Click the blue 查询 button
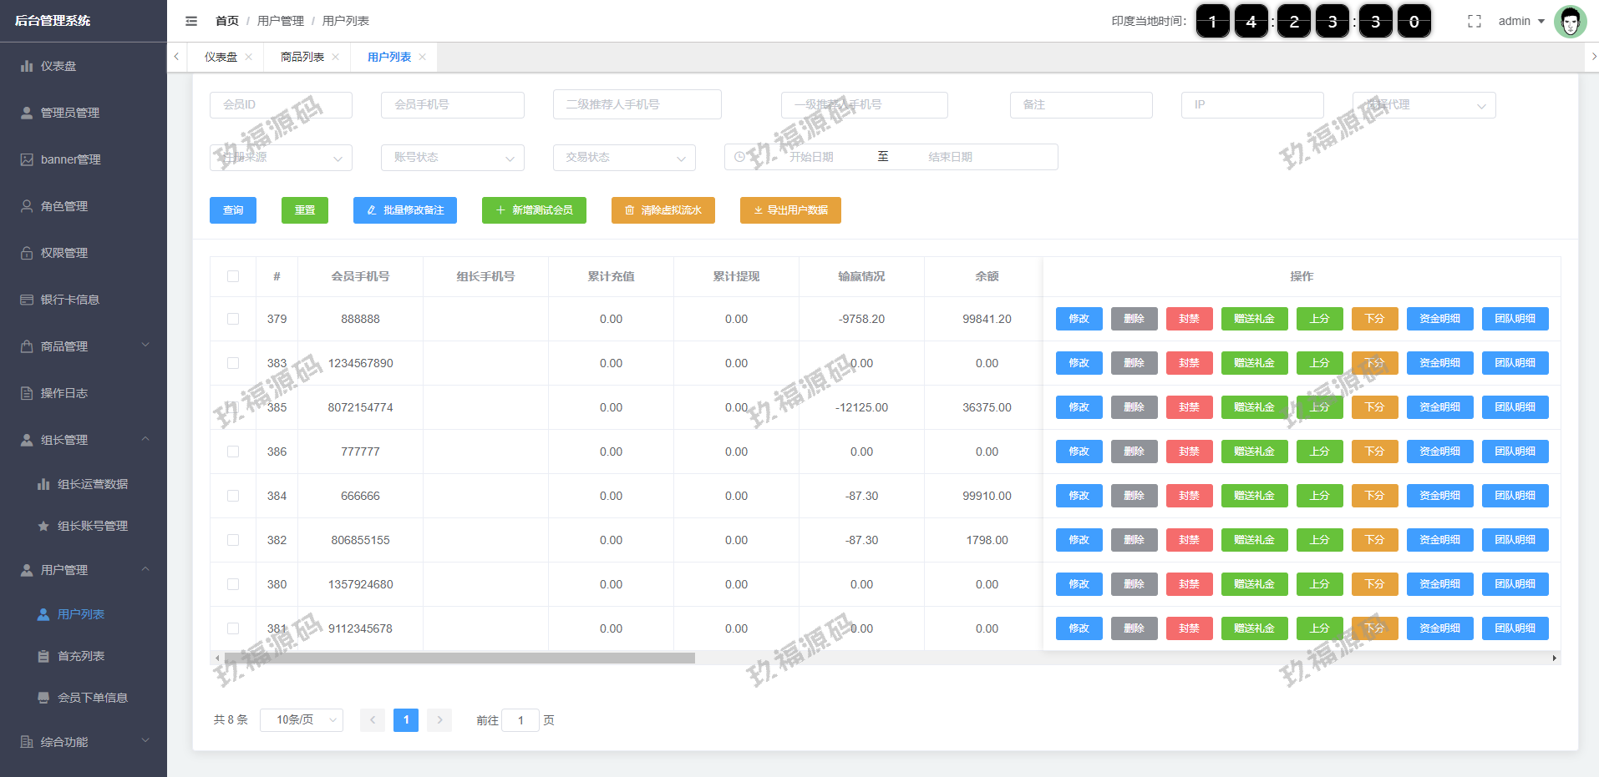The image size is (1599, 777). coord(233,210)
